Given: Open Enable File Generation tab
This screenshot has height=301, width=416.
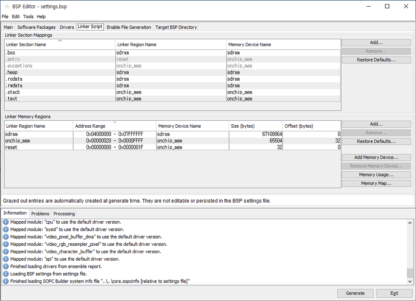Looking at the screenshot, I should (129, 27).
